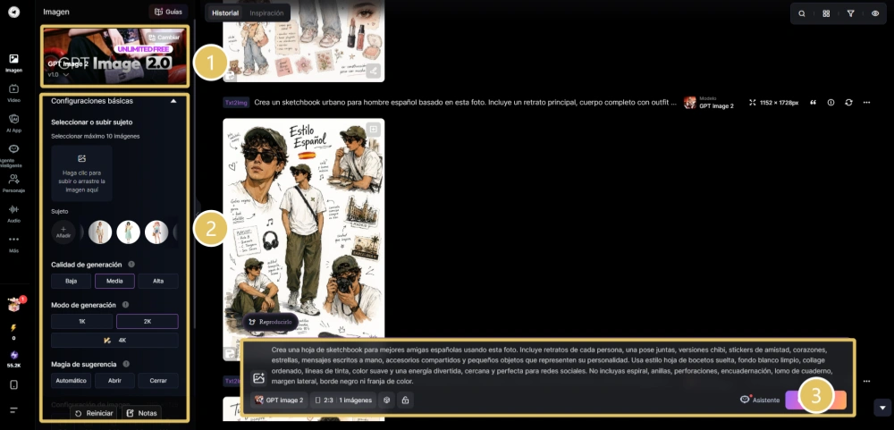Click the Reiniciar button
894x430 pixels.
(94, 413)
